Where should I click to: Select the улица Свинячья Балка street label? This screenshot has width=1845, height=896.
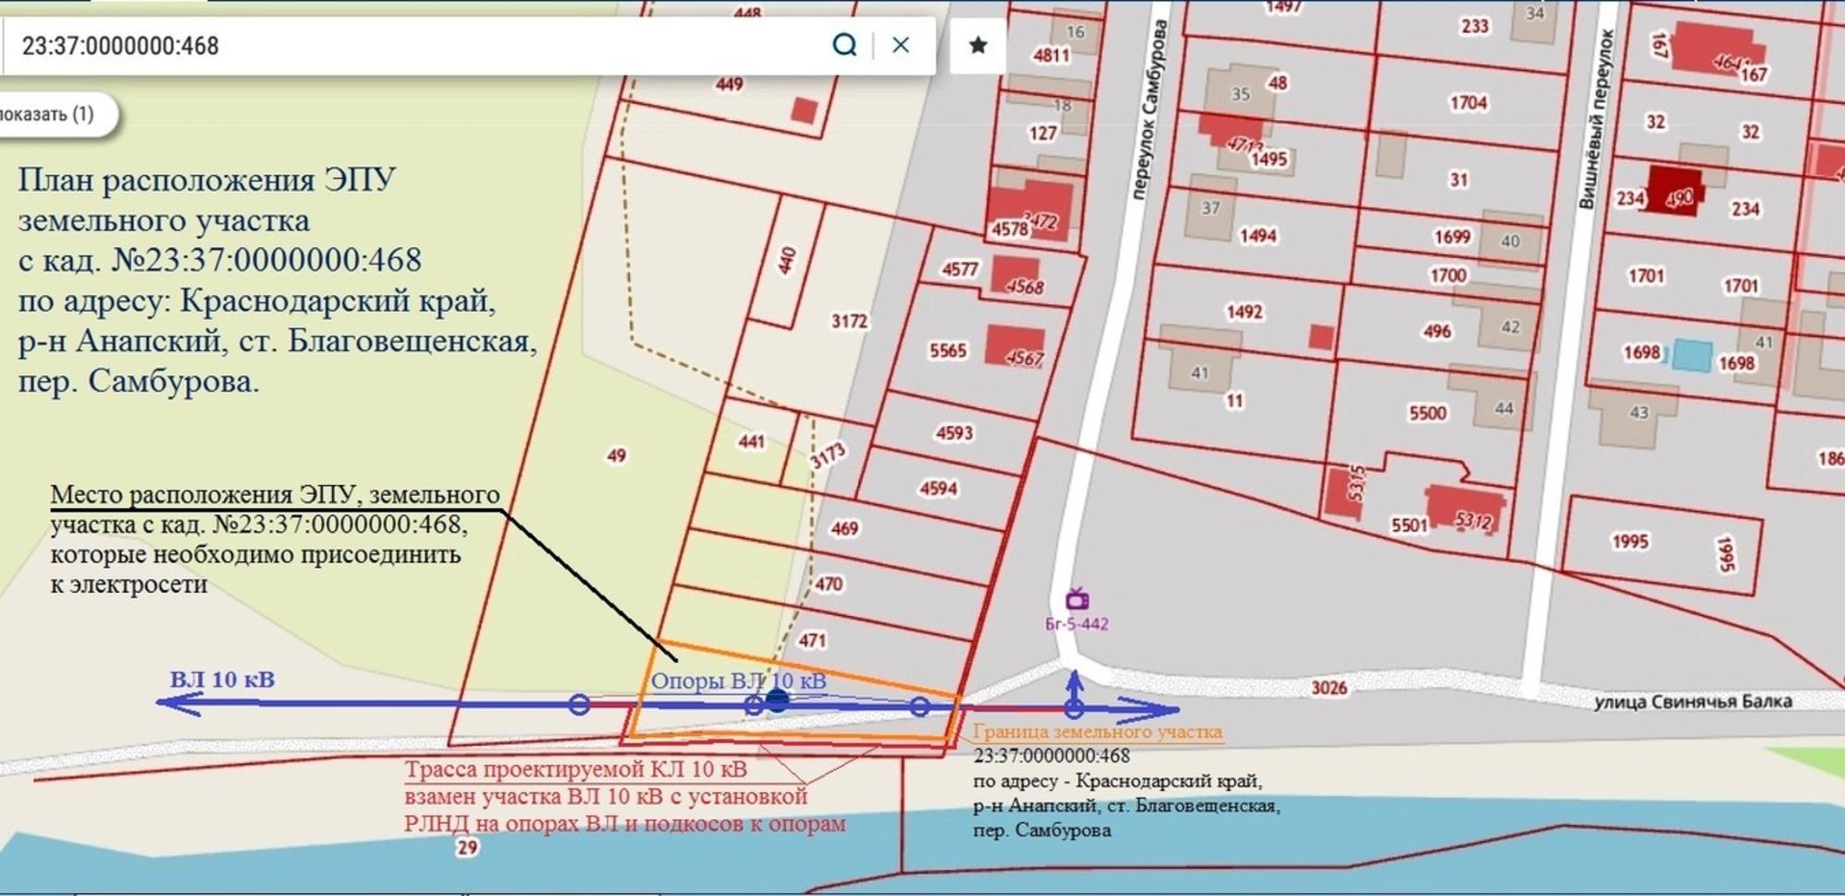[x=1693, y=701]
